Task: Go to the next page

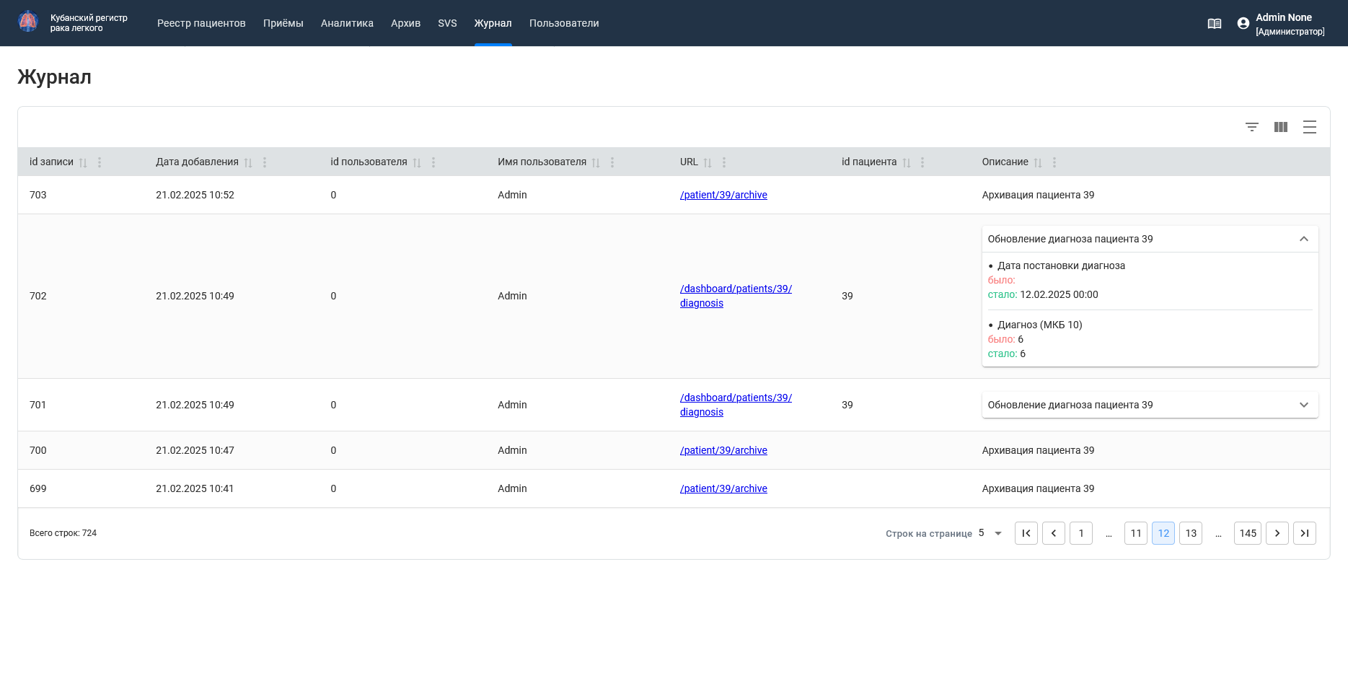Action: [x=1277, y=533]
